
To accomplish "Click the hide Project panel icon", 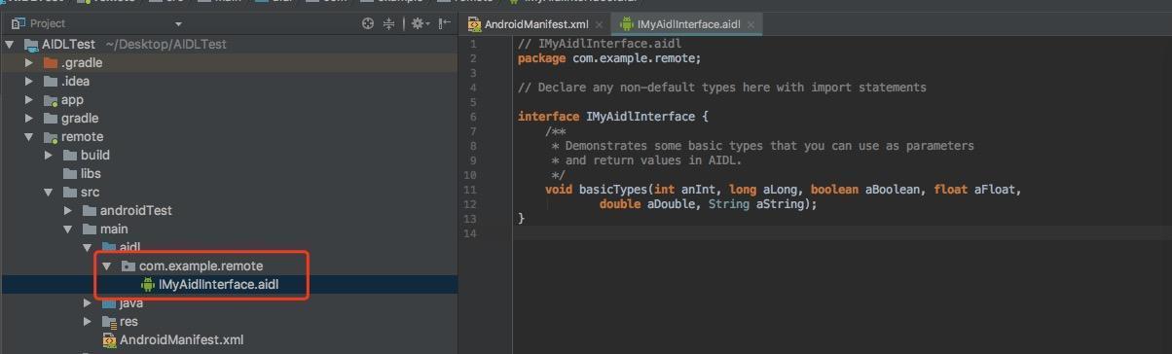I will [444, 23].
